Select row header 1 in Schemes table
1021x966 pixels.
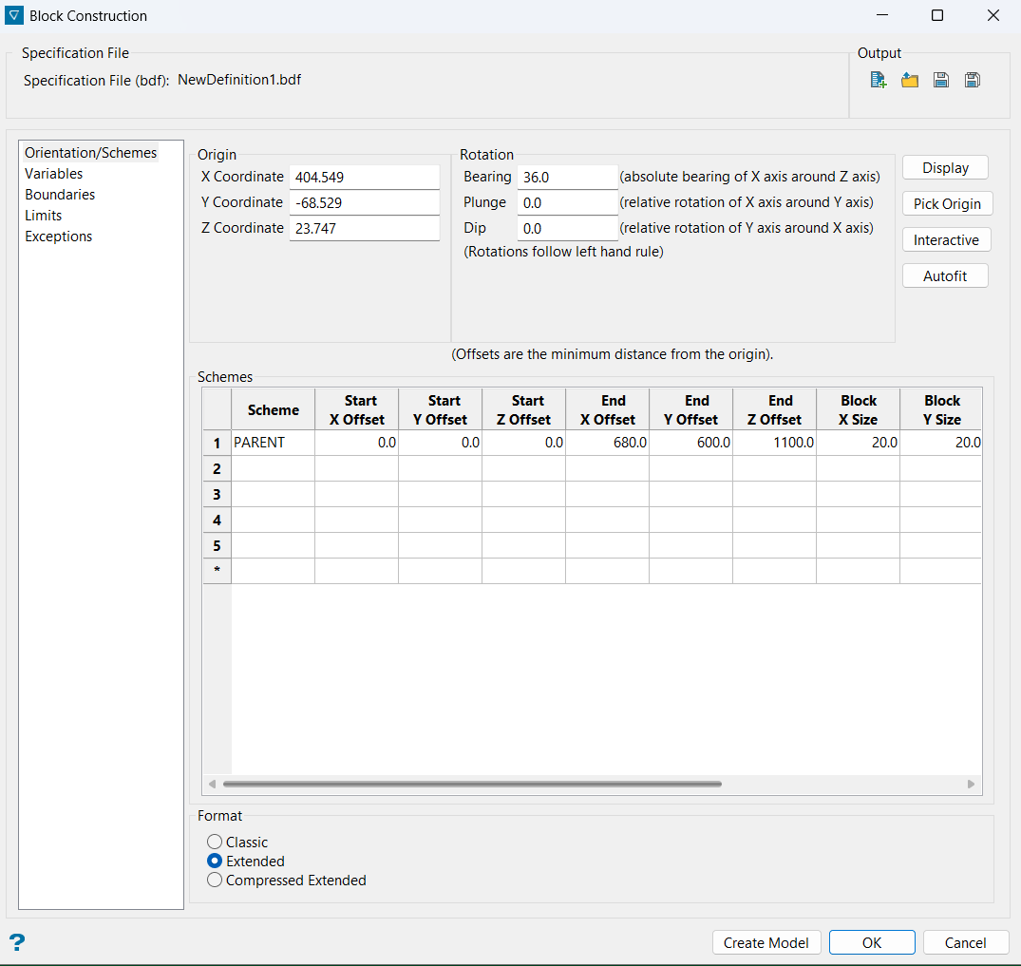(217, 443)
